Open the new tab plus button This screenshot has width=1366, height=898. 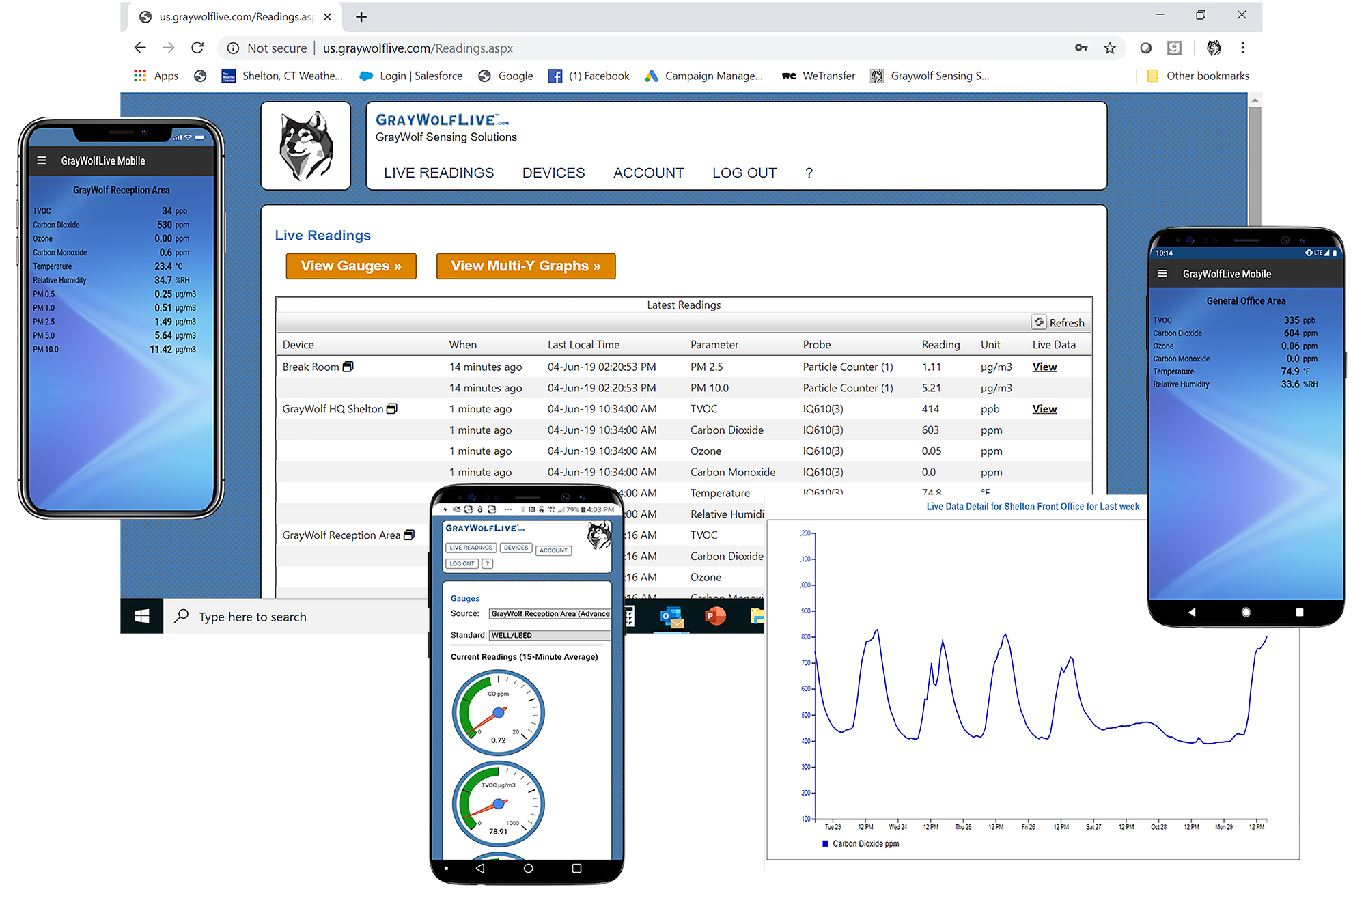361,16
